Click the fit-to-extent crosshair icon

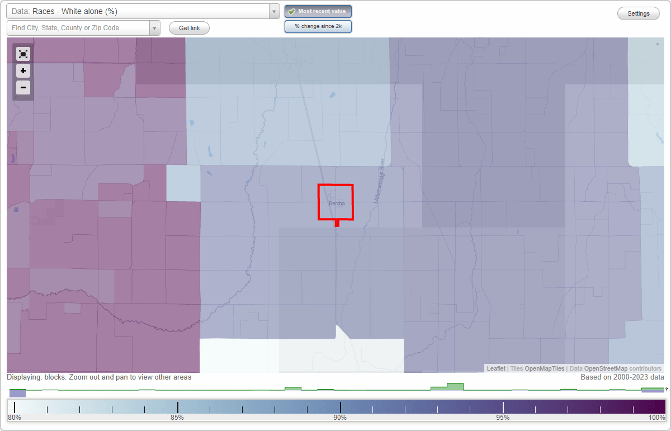coord(23,54)
